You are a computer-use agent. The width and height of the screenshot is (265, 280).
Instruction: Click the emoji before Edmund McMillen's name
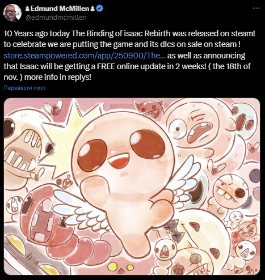click(27, 9)
